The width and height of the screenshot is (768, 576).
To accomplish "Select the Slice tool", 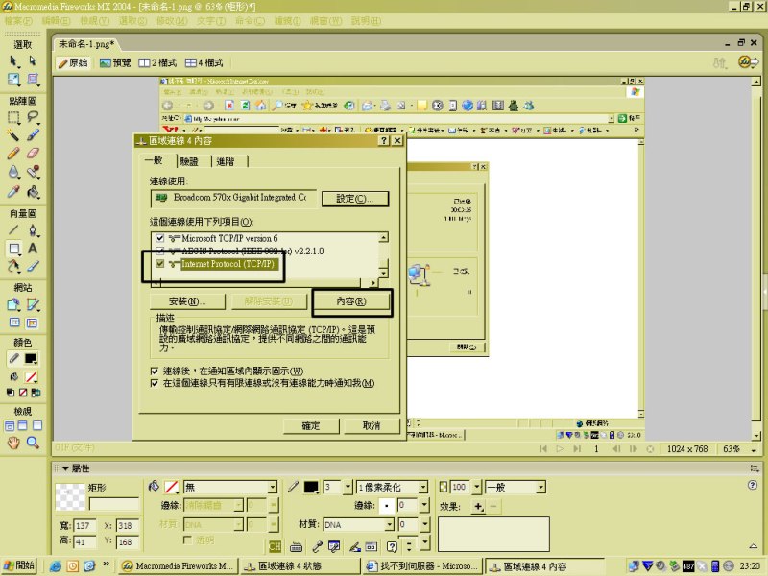I will point(33,304).
